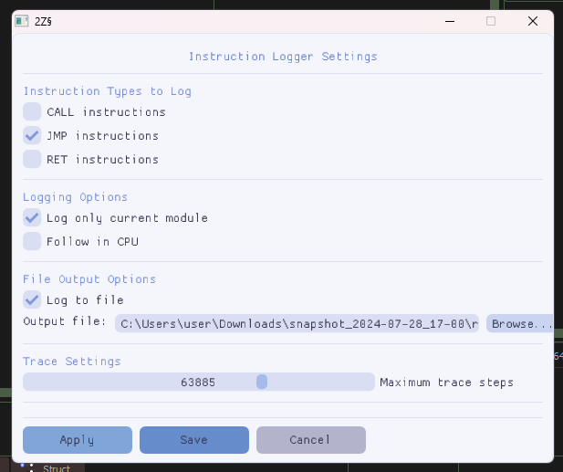Viewport: 563px width, 472px height.
Task: Close the Instruction Logger Settings window
Action: tap(533, 21)
